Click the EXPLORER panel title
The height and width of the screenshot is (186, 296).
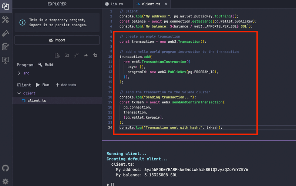[57, 4]
